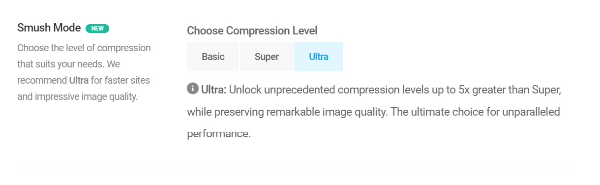
Task: Click the word "performance." in notice
Action: point(219,134)
